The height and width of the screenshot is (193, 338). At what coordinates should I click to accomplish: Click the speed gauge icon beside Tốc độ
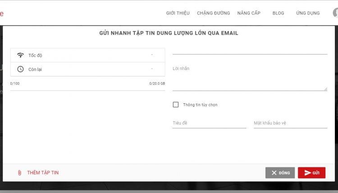pos(20,55)
